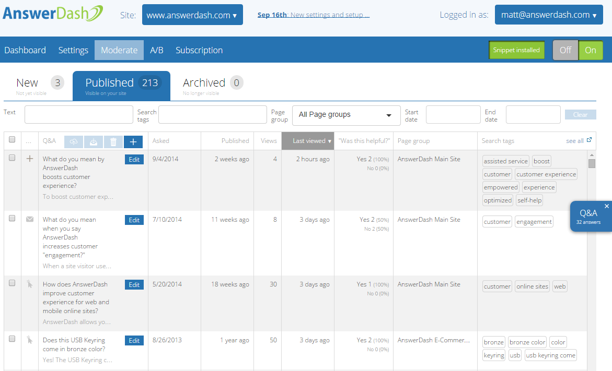Click the 'boost' tag

pyautogui.click(x=541, y=161)
